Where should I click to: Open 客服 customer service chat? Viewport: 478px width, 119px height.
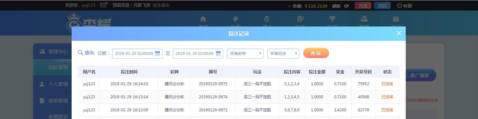tap(405, 5)
